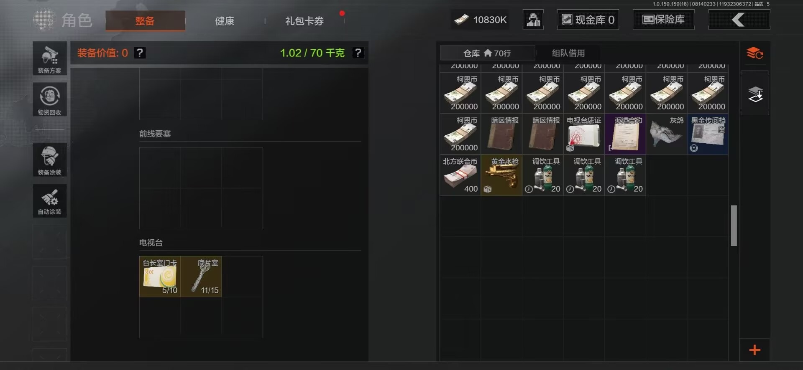Screen dimensions: 803x370
Task: Click the back arrow button
Action: click(739, 20)
